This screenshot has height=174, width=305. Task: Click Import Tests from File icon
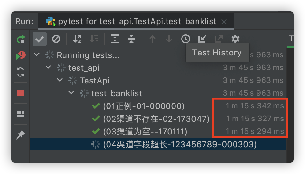(202, 39)
